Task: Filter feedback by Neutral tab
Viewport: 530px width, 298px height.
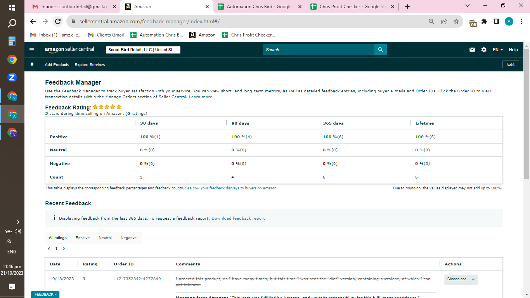Action: (105, 238)
